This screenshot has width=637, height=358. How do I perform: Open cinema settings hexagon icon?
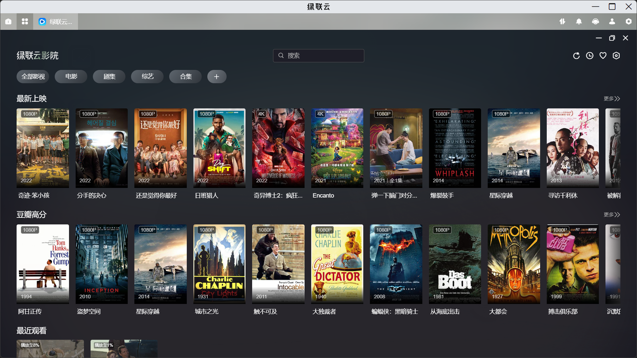(616, 56)
